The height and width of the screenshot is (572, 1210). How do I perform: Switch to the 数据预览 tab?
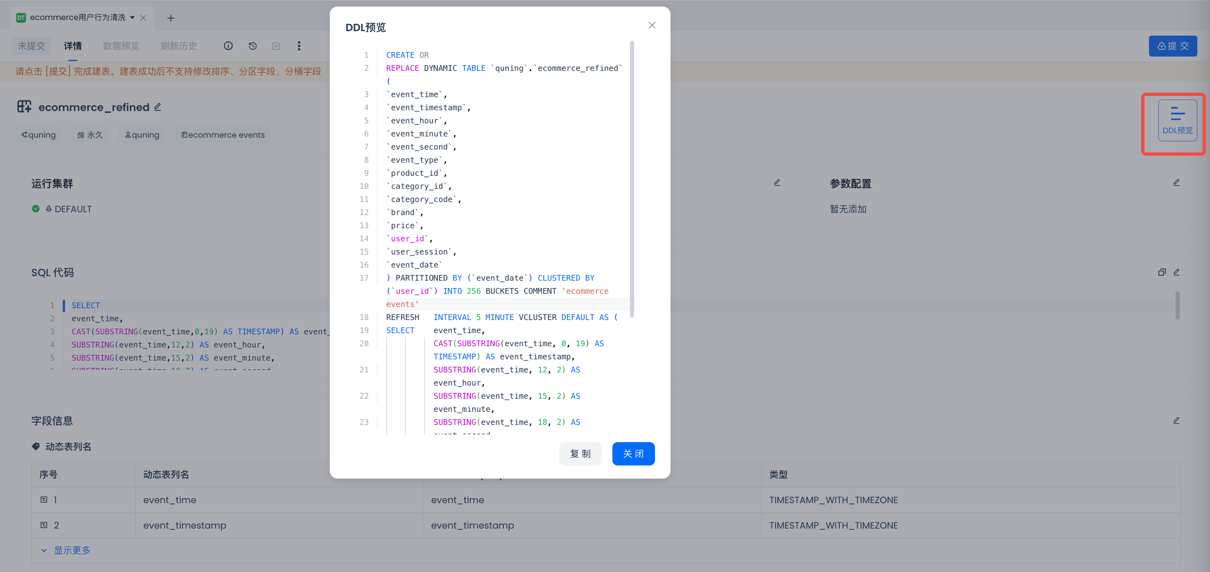121,46
